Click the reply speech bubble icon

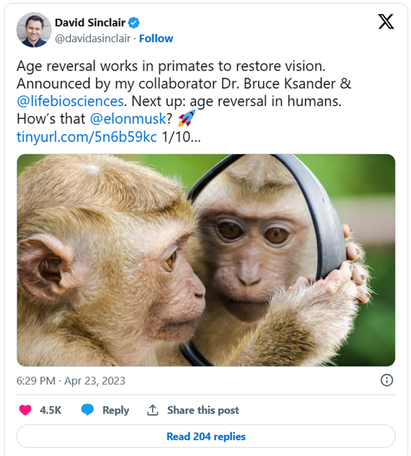[87, 410]
